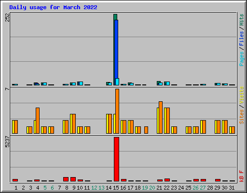Click the 'Files' legend label
Viewport: 247px width, 193px height.
tap(242, 39)
